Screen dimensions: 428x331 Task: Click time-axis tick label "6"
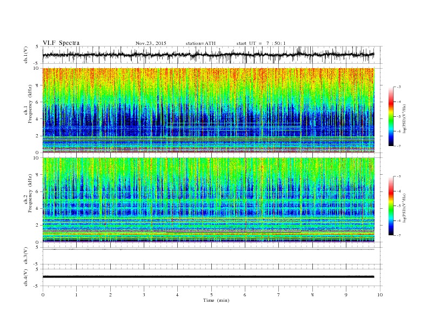(x=245, y=295)
